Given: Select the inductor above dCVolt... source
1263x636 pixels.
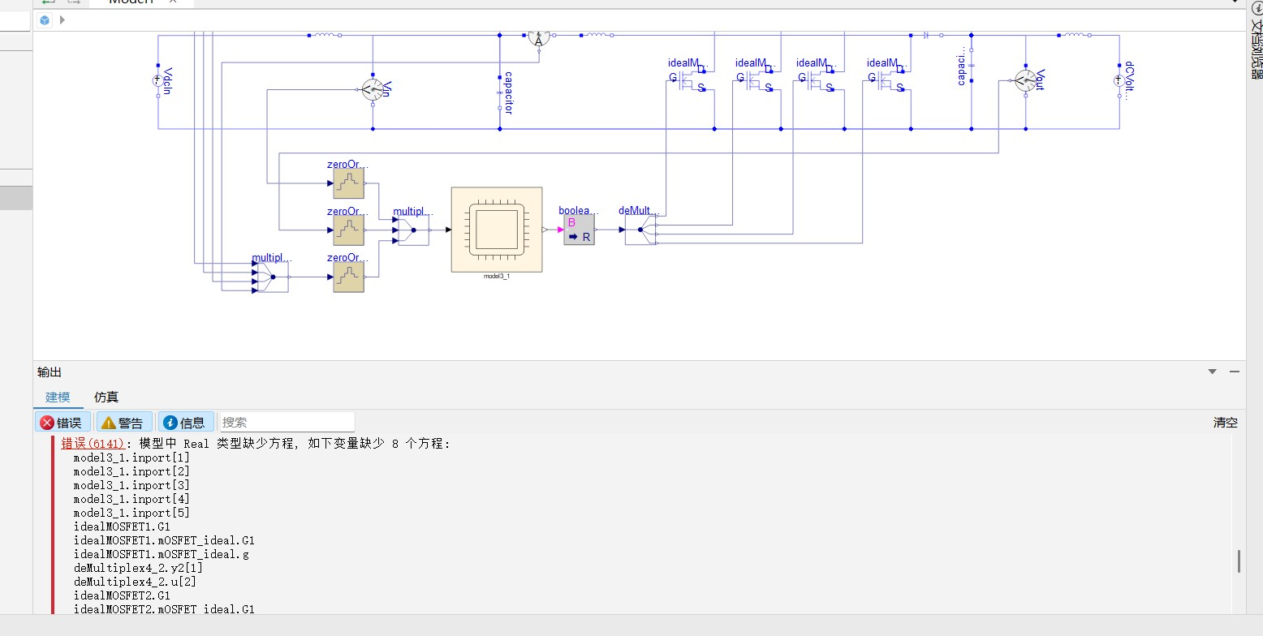Looking at the screenshot, I should coord(1075,36).
